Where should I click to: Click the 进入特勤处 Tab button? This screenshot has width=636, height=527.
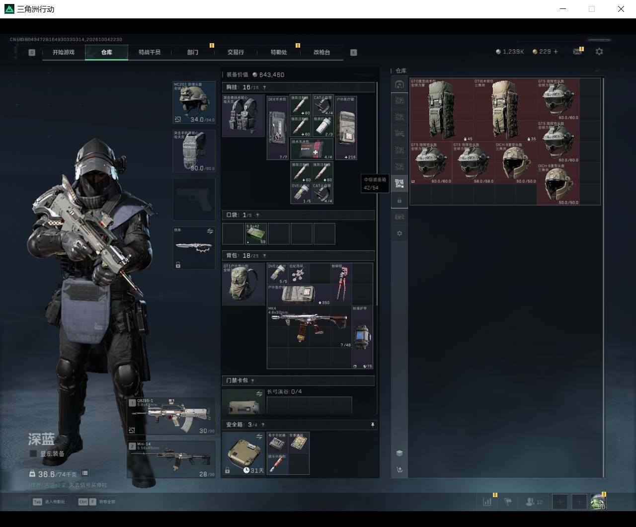click(x=49, y=502)
